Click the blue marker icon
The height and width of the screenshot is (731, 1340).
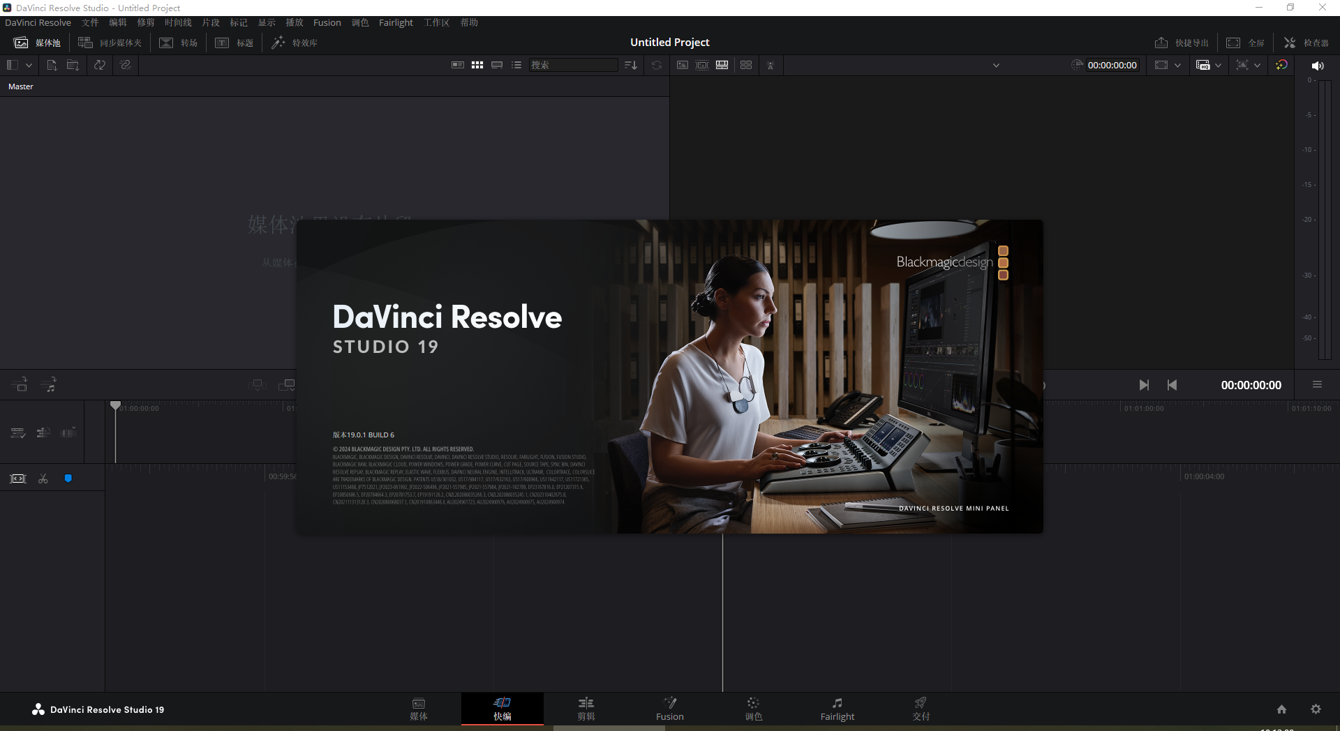tap(68, 478)
